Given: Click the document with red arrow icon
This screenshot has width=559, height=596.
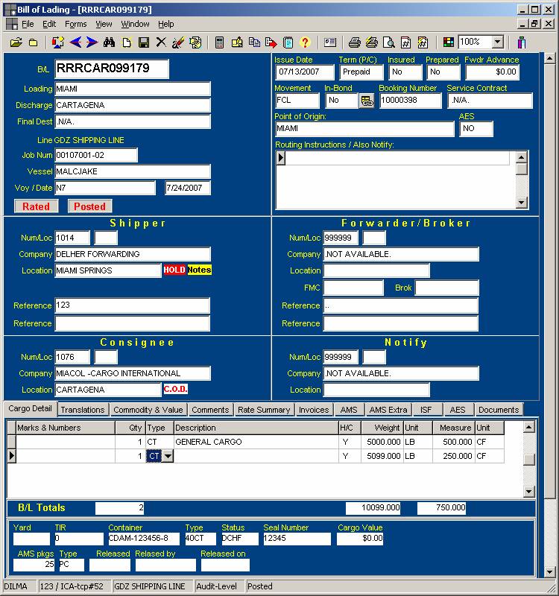Looking at the screenshot, I should coord(271,42).
